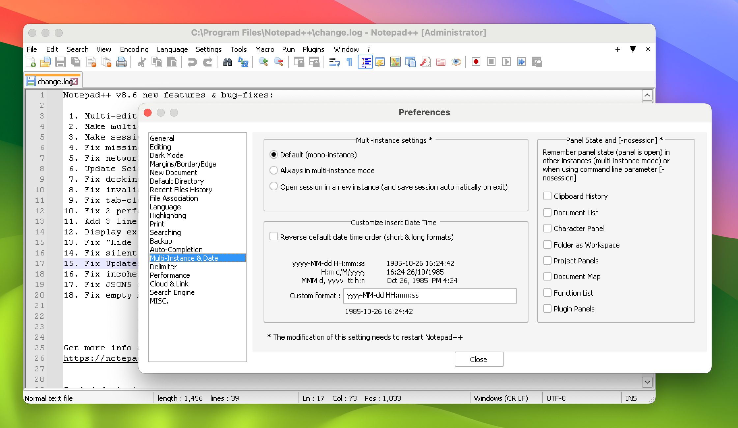
Task: Enable the Function List panel option
Action: click(547, 292)
